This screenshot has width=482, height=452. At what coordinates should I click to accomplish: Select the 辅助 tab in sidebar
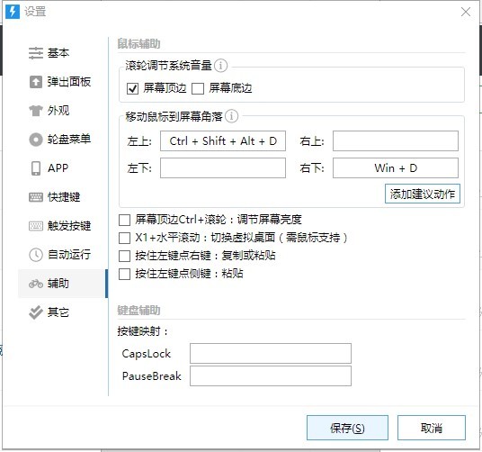click(63, 284)
